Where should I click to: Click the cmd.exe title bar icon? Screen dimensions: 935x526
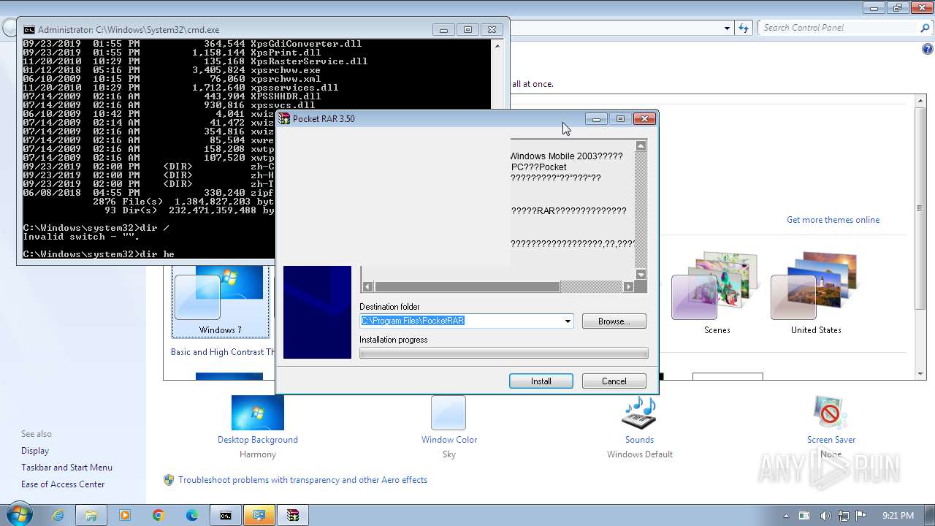pos(28,30)
